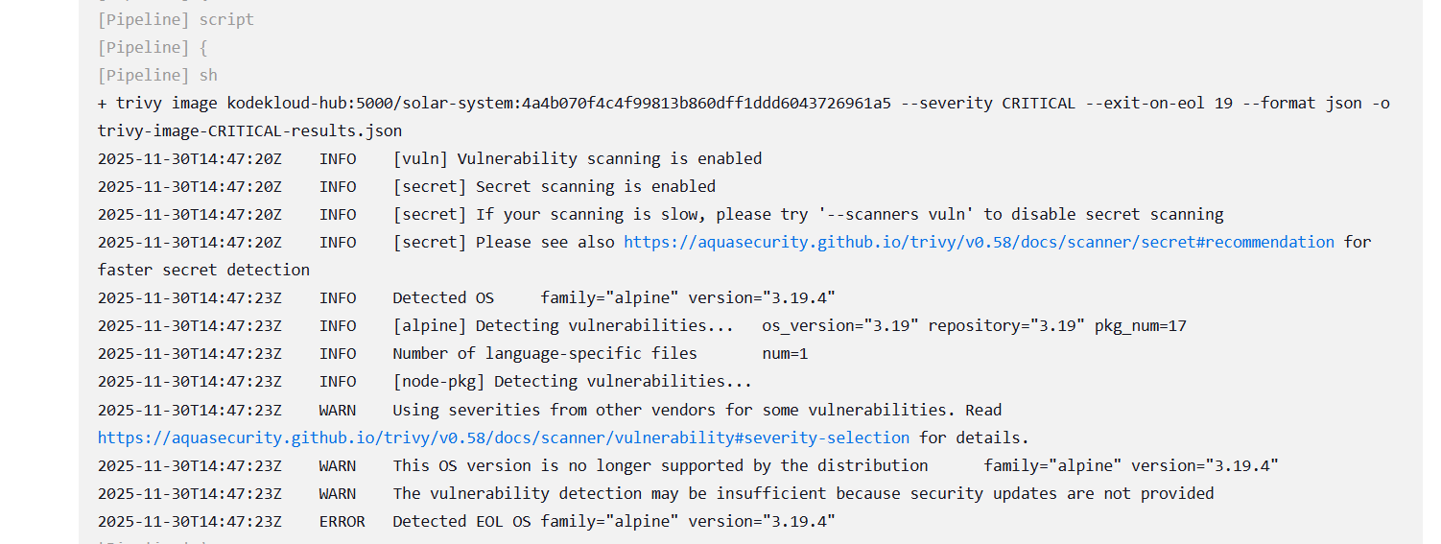
Task: Click "Secret scanning is enabled" log entry
Action: pyautogui.click(x=595, y=186)
